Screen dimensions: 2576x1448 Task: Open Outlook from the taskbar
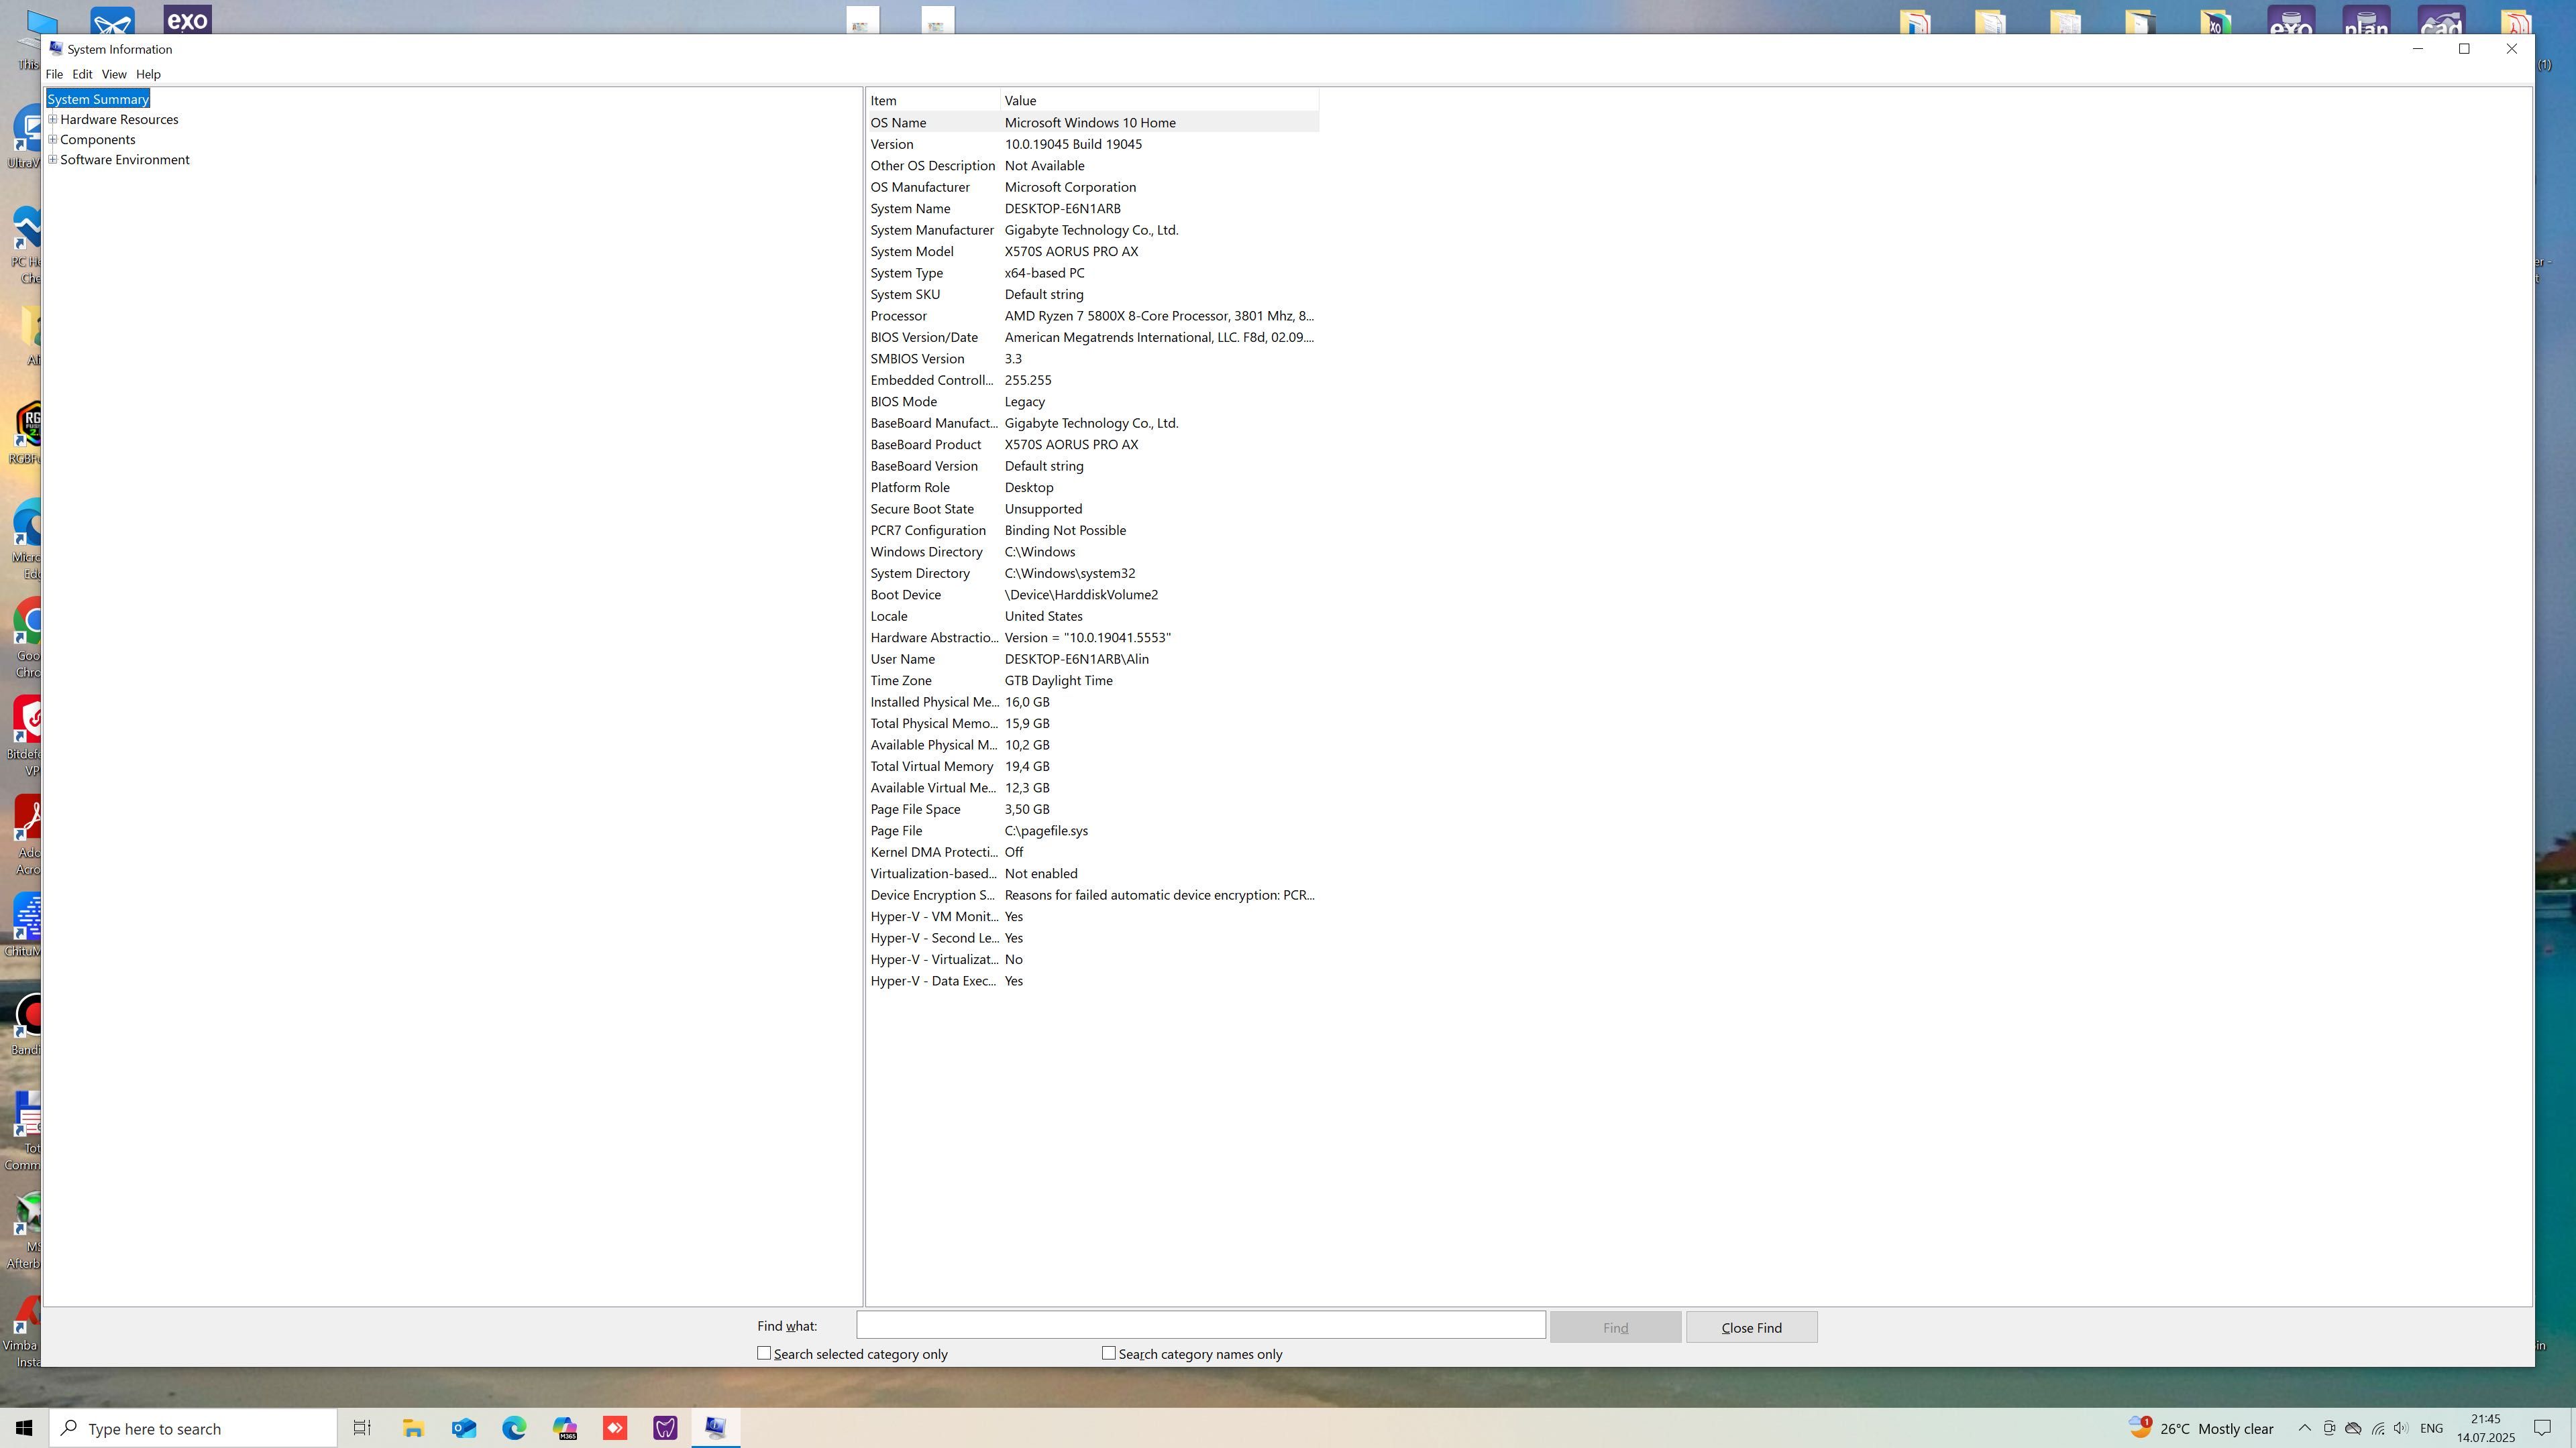(x=464, y=1428)
